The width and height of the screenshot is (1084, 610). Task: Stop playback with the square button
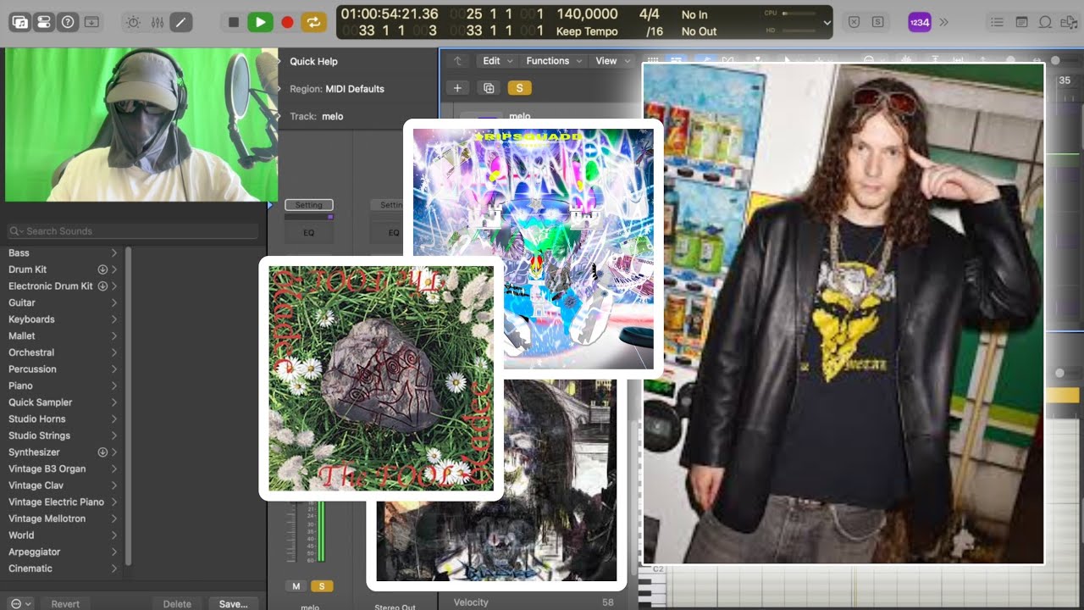(x=234, y=23)
